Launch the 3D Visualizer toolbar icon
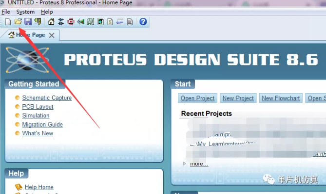This screenshot has height=194, width=326. 81,22
